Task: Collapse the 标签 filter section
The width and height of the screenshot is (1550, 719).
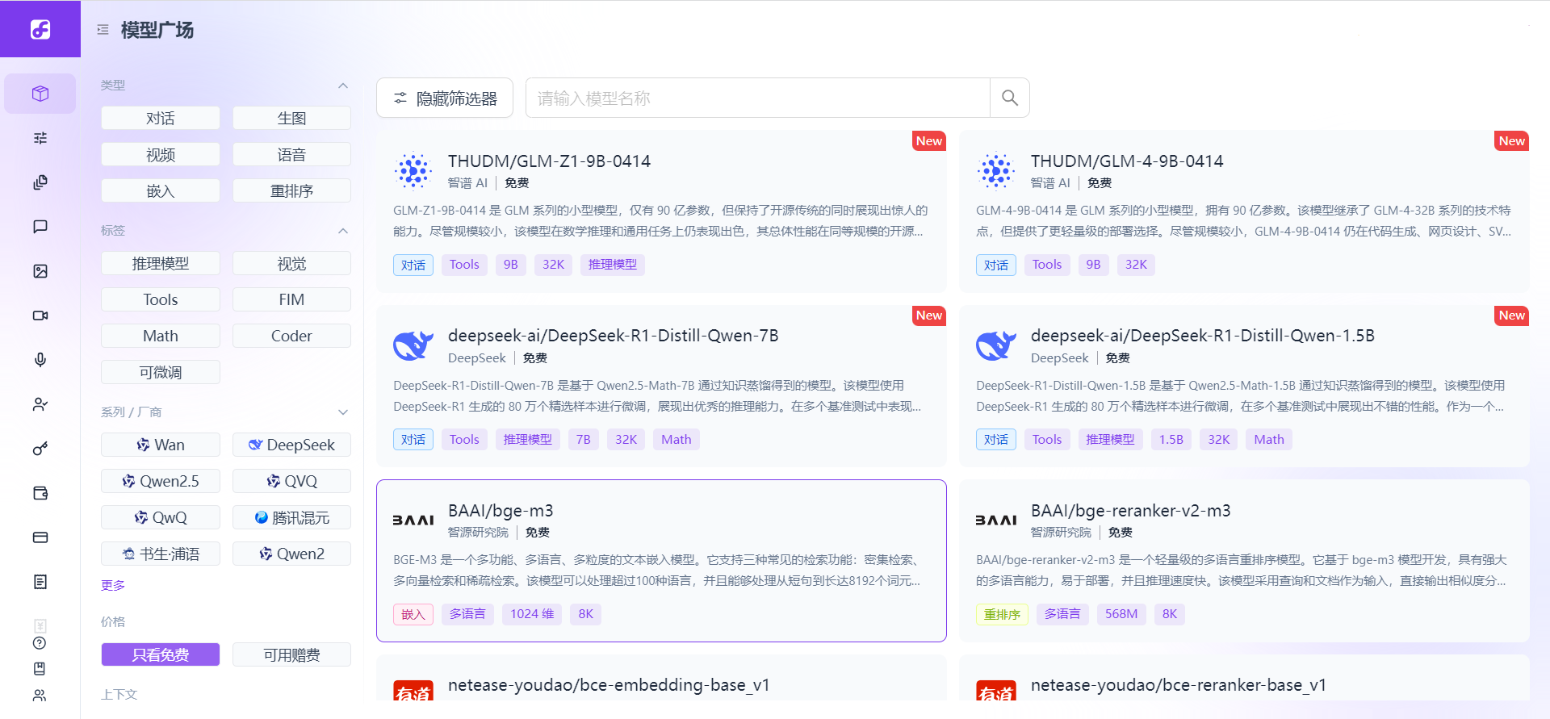Action: [343, 231]
